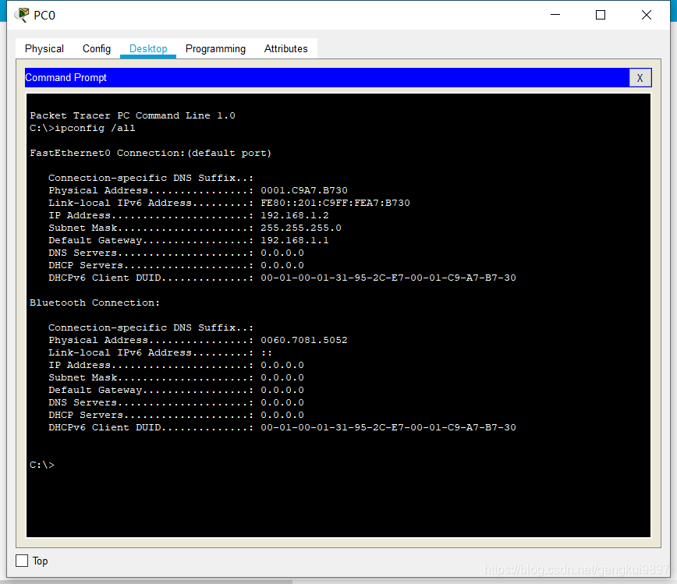
Task: Click default gateway 192.168.1.1
Action: [295, 240]
